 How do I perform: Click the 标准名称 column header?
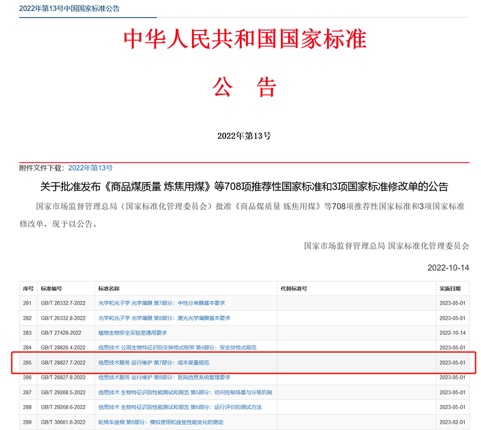click(x=108, y=289)
